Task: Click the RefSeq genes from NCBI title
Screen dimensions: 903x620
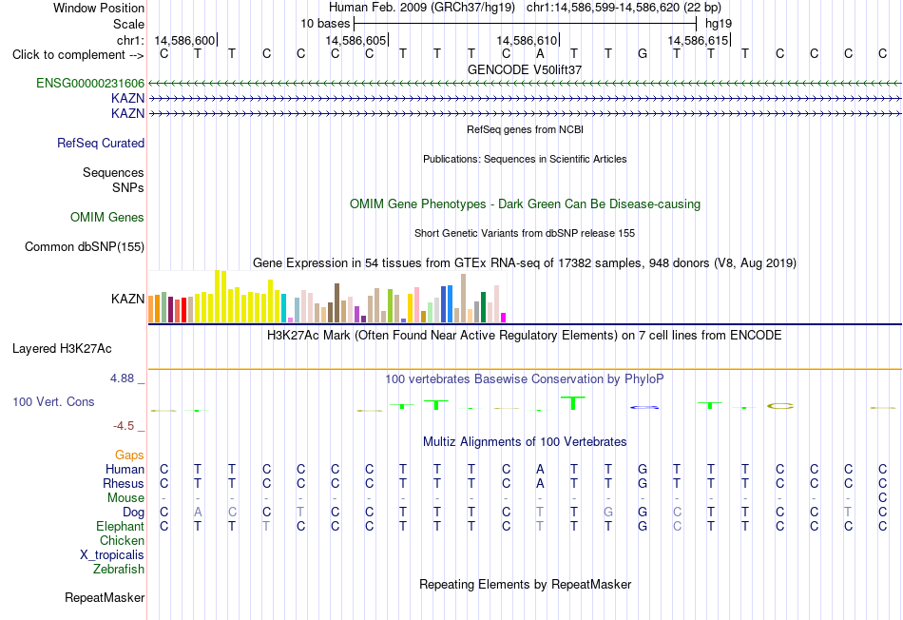Action: (525, 129)
